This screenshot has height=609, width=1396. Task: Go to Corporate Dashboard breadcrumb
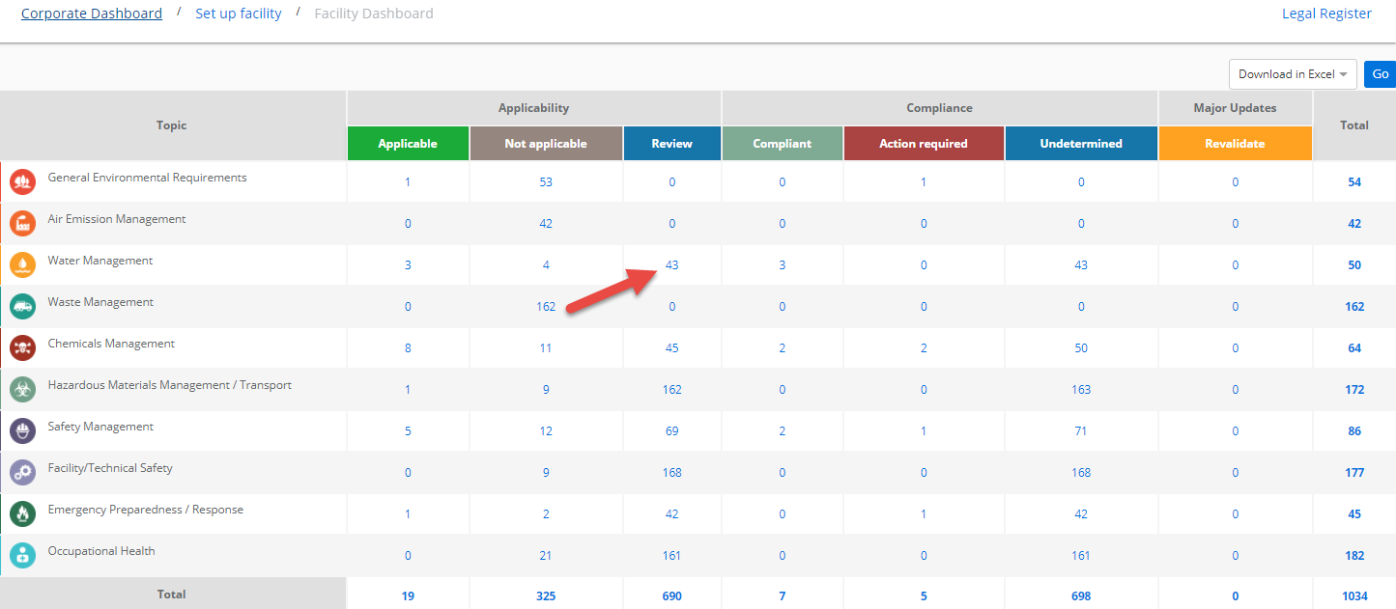point(92,14)
